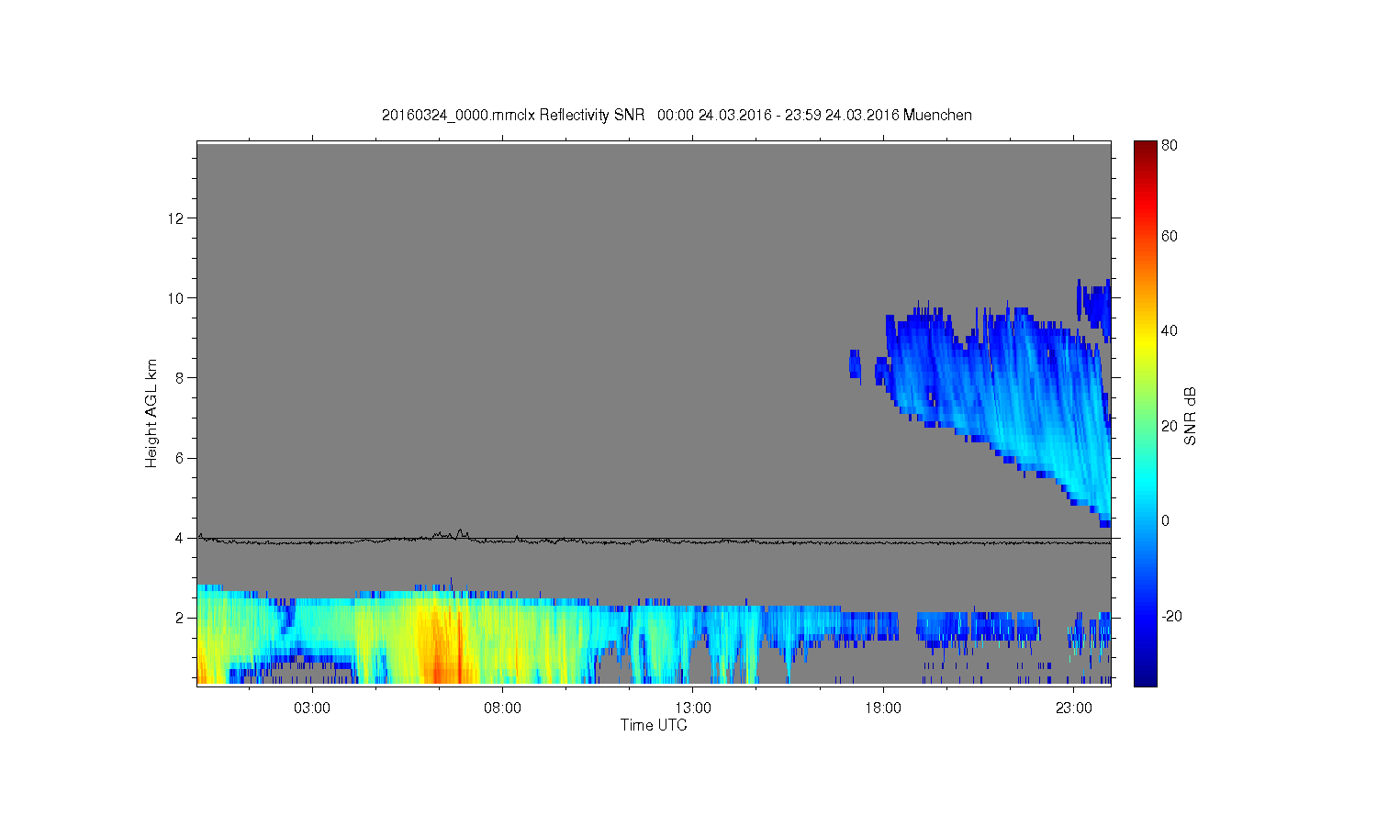Click the colorbar value 80
This screenshot has width=1377, height=826.
[1170, 145]
